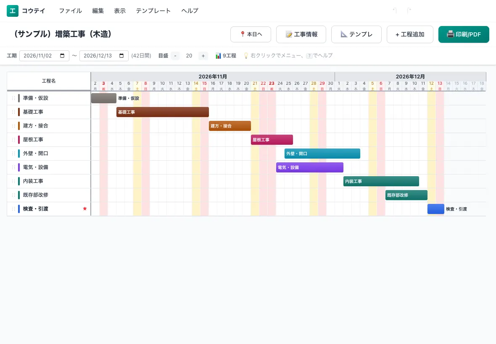Click purple color strip of 電気・設備

tap(19, 167)
